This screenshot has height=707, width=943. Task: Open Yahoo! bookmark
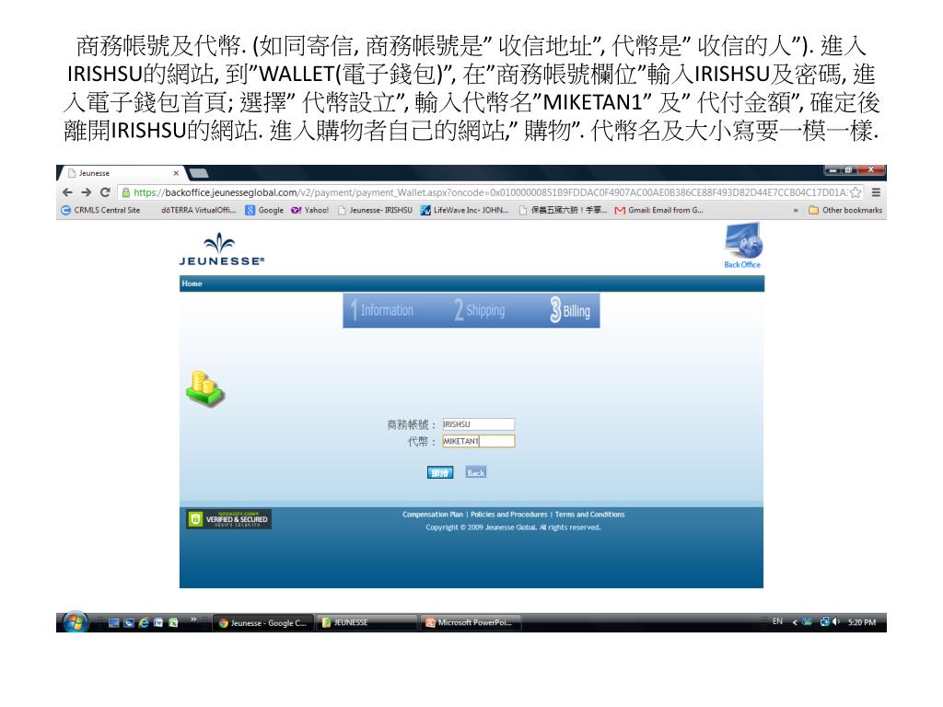[x=309, y=210]
